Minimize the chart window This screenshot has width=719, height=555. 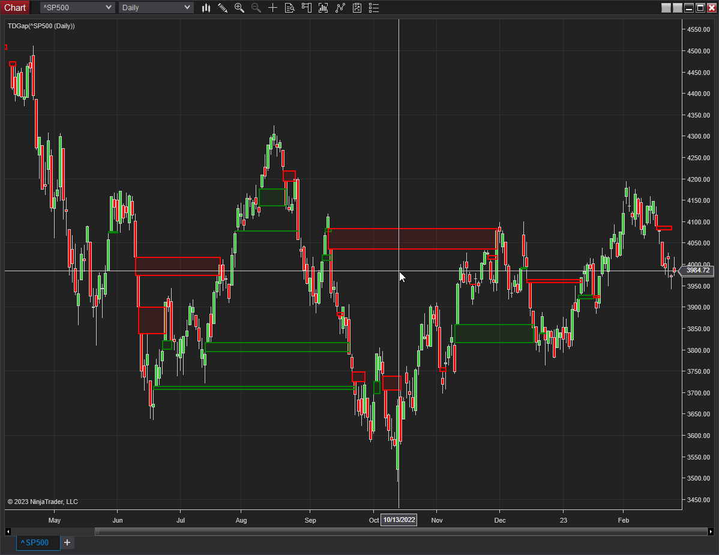pyautogui.click(x=689, y=8)
